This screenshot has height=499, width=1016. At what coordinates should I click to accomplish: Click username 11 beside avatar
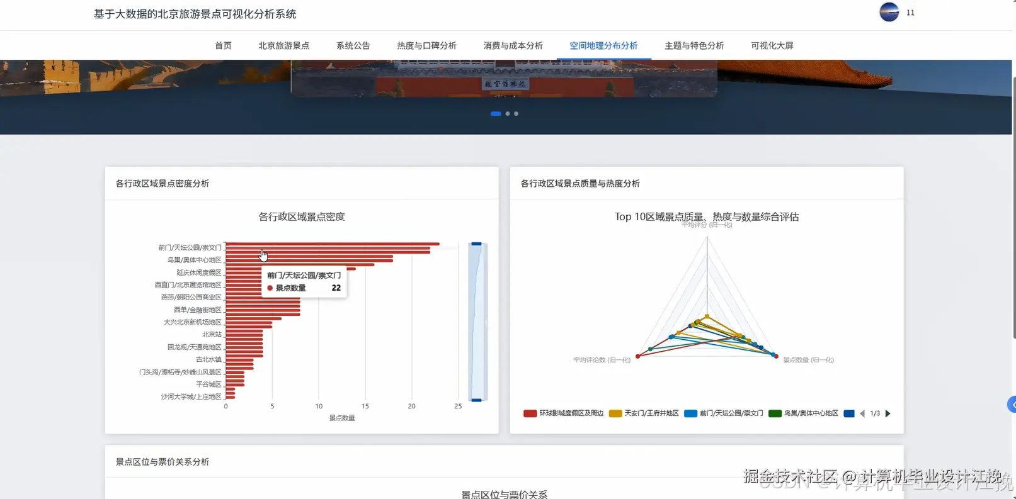(910, 13)
